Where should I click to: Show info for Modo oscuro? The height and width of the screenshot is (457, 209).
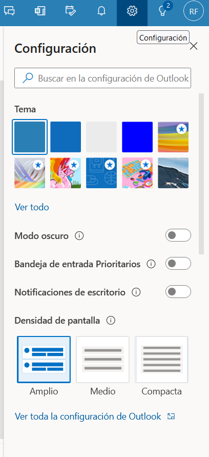(79, 236)
